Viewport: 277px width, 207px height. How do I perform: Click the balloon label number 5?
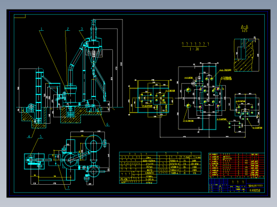[x=40, y=136]
